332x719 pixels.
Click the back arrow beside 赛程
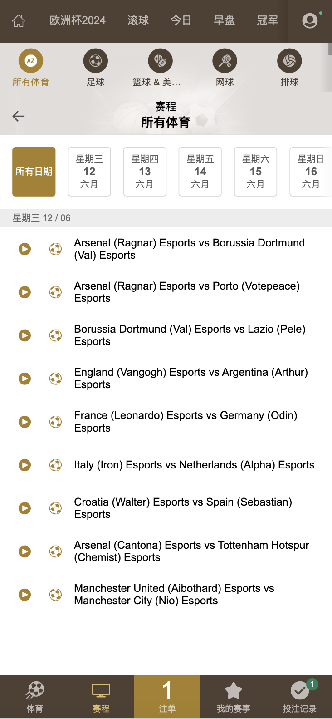(19, 116)
